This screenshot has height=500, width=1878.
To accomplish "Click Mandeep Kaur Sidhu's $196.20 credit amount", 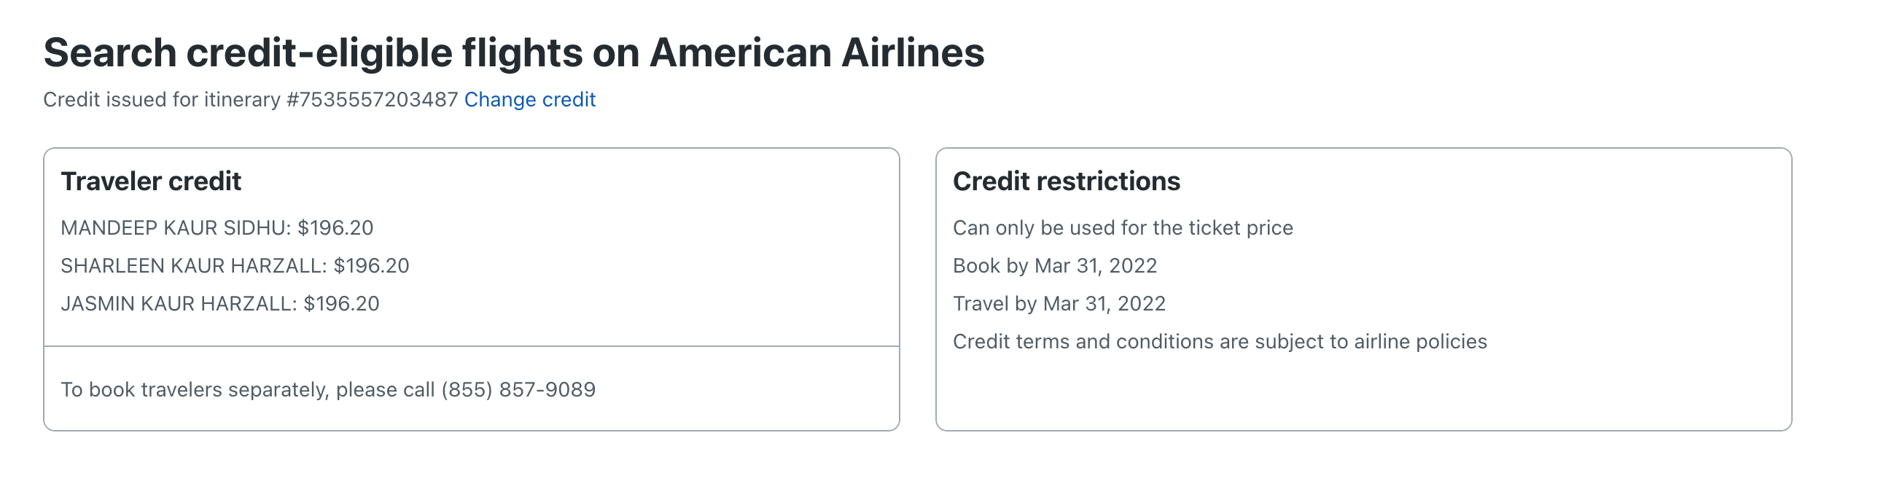I will click(x=335, y=228).
